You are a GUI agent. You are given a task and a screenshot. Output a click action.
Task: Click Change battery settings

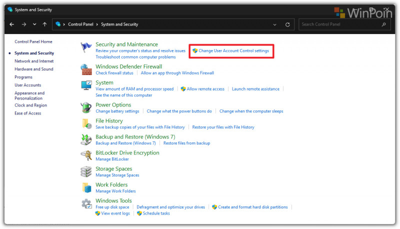click(x=117, y=111)
